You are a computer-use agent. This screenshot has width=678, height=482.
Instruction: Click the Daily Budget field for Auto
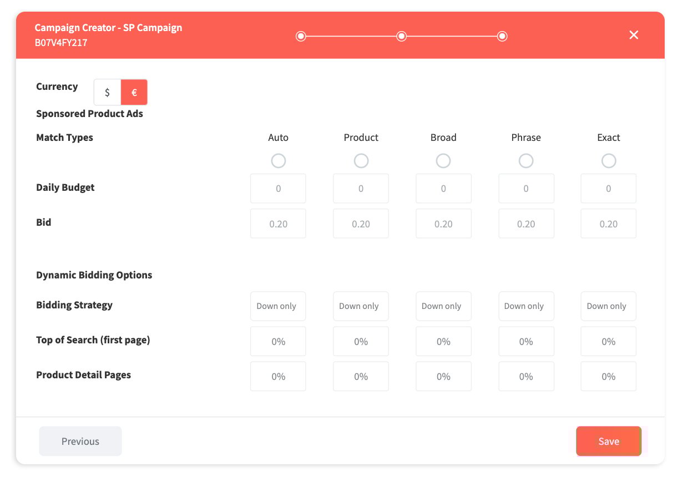coord(278,189)
